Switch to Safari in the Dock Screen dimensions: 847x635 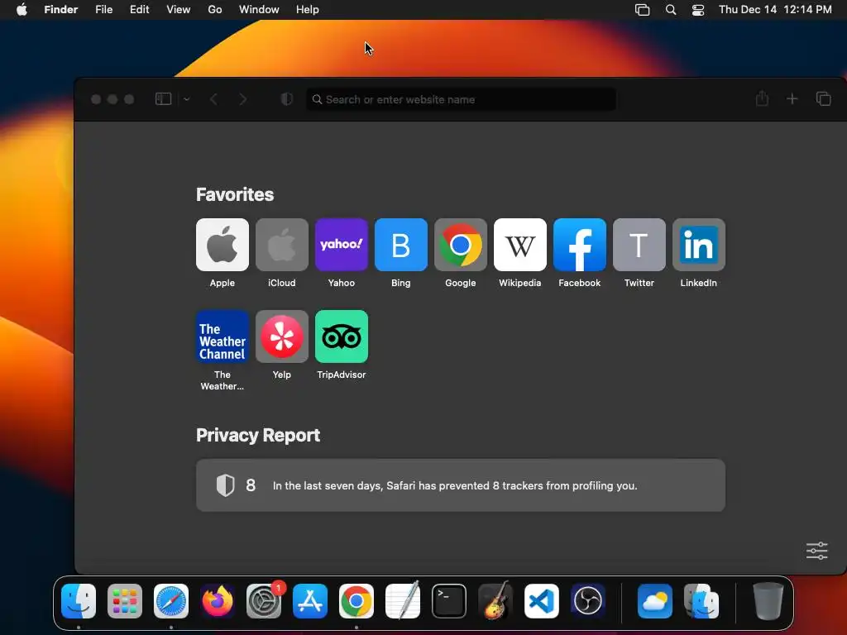point(171,601)
